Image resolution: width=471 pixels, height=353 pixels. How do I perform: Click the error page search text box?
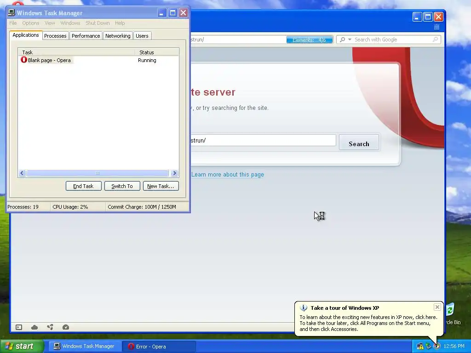(x=263, y=140)
